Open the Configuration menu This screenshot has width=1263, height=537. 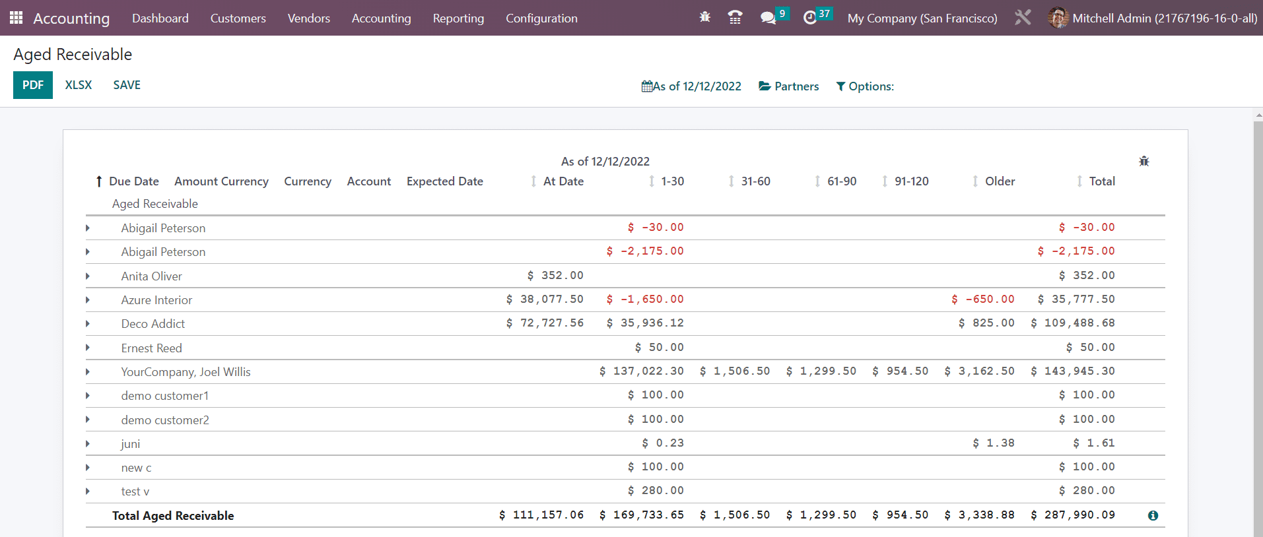click(x=541, y=18)
